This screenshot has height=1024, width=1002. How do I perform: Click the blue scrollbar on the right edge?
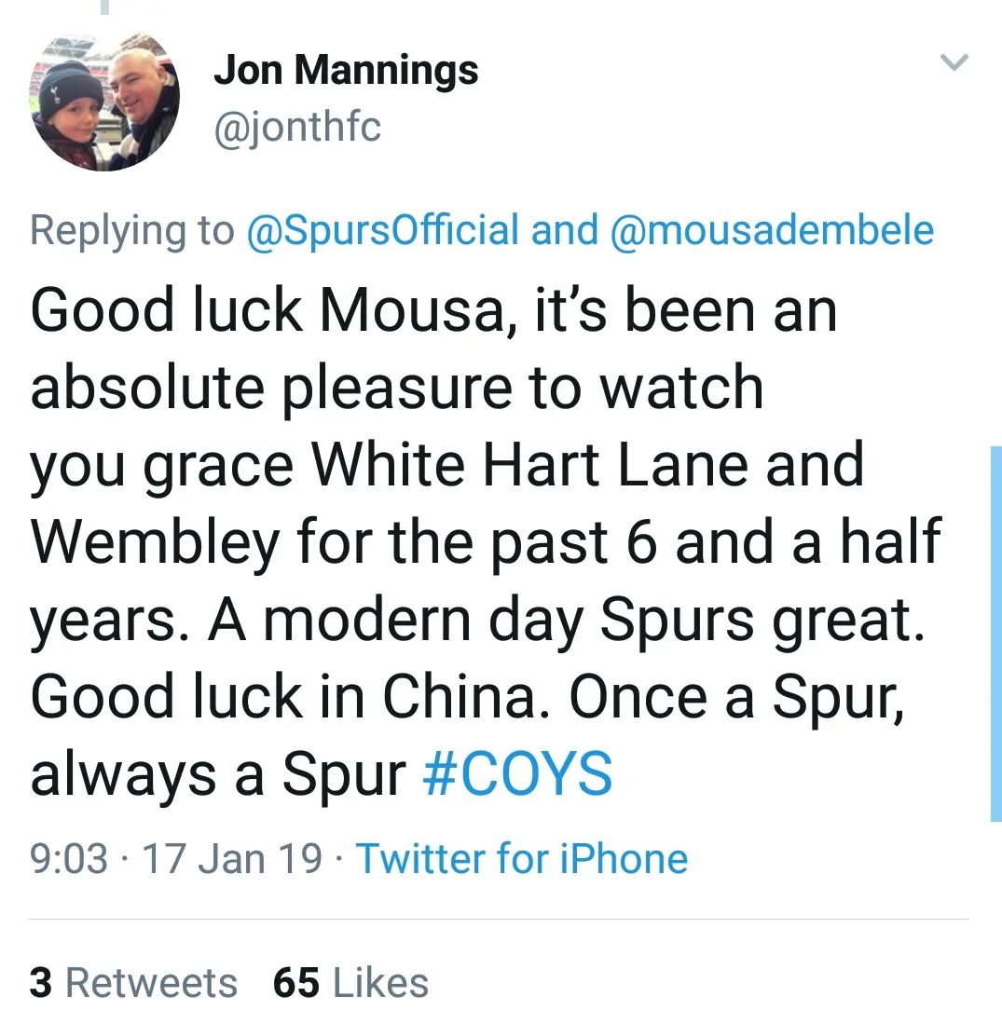(x=995, y=634)
